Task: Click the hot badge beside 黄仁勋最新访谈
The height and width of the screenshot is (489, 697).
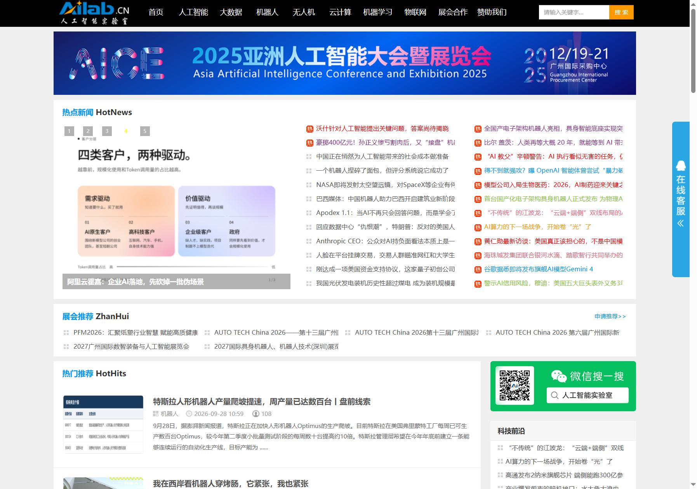Action: click(478, 242)
